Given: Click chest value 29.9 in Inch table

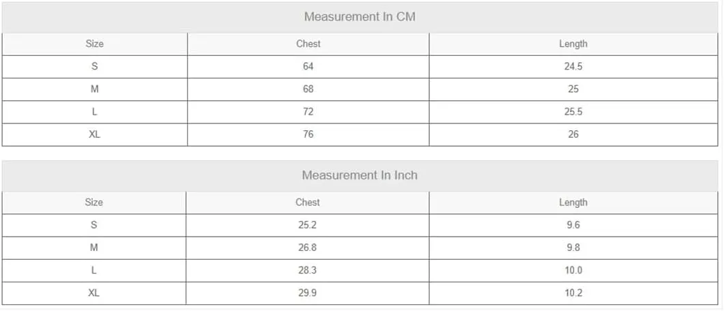Looking at the screenshot, I should point(308,293).
